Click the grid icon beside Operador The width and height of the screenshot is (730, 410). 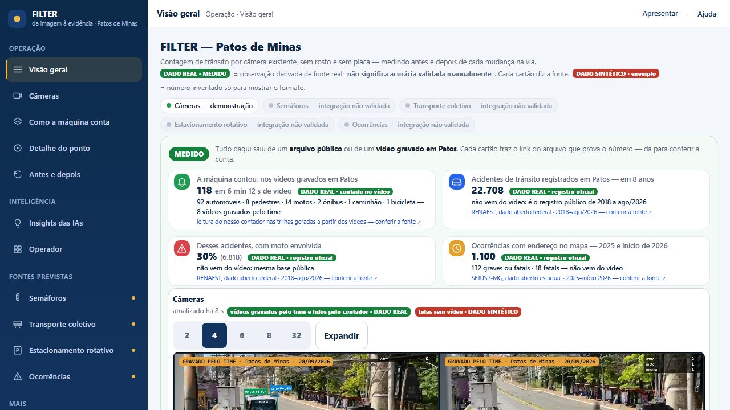coord(18,249)
